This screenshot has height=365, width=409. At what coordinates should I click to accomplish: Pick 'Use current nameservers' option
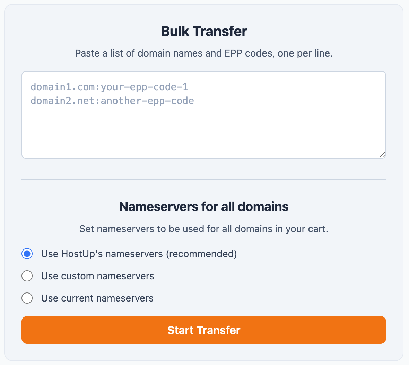tap(27, 298)
